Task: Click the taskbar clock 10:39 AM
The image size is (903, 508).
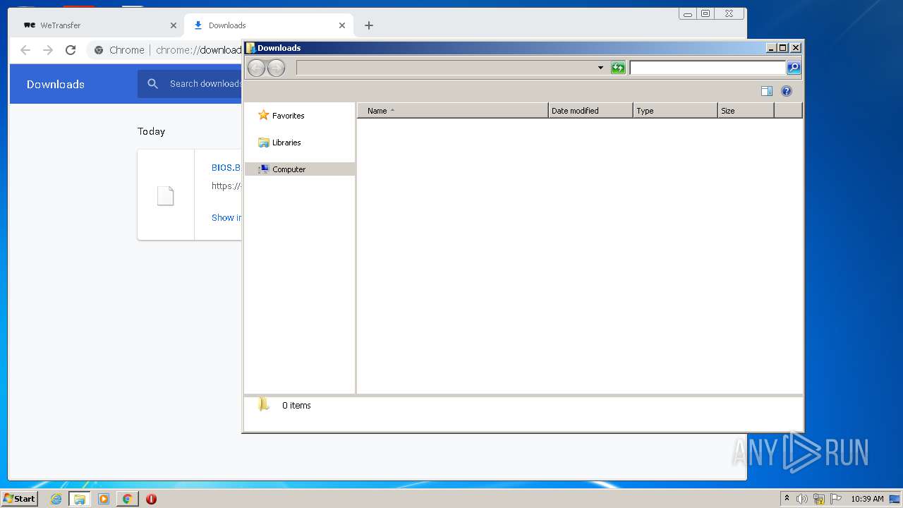Action: pos(867,499)
